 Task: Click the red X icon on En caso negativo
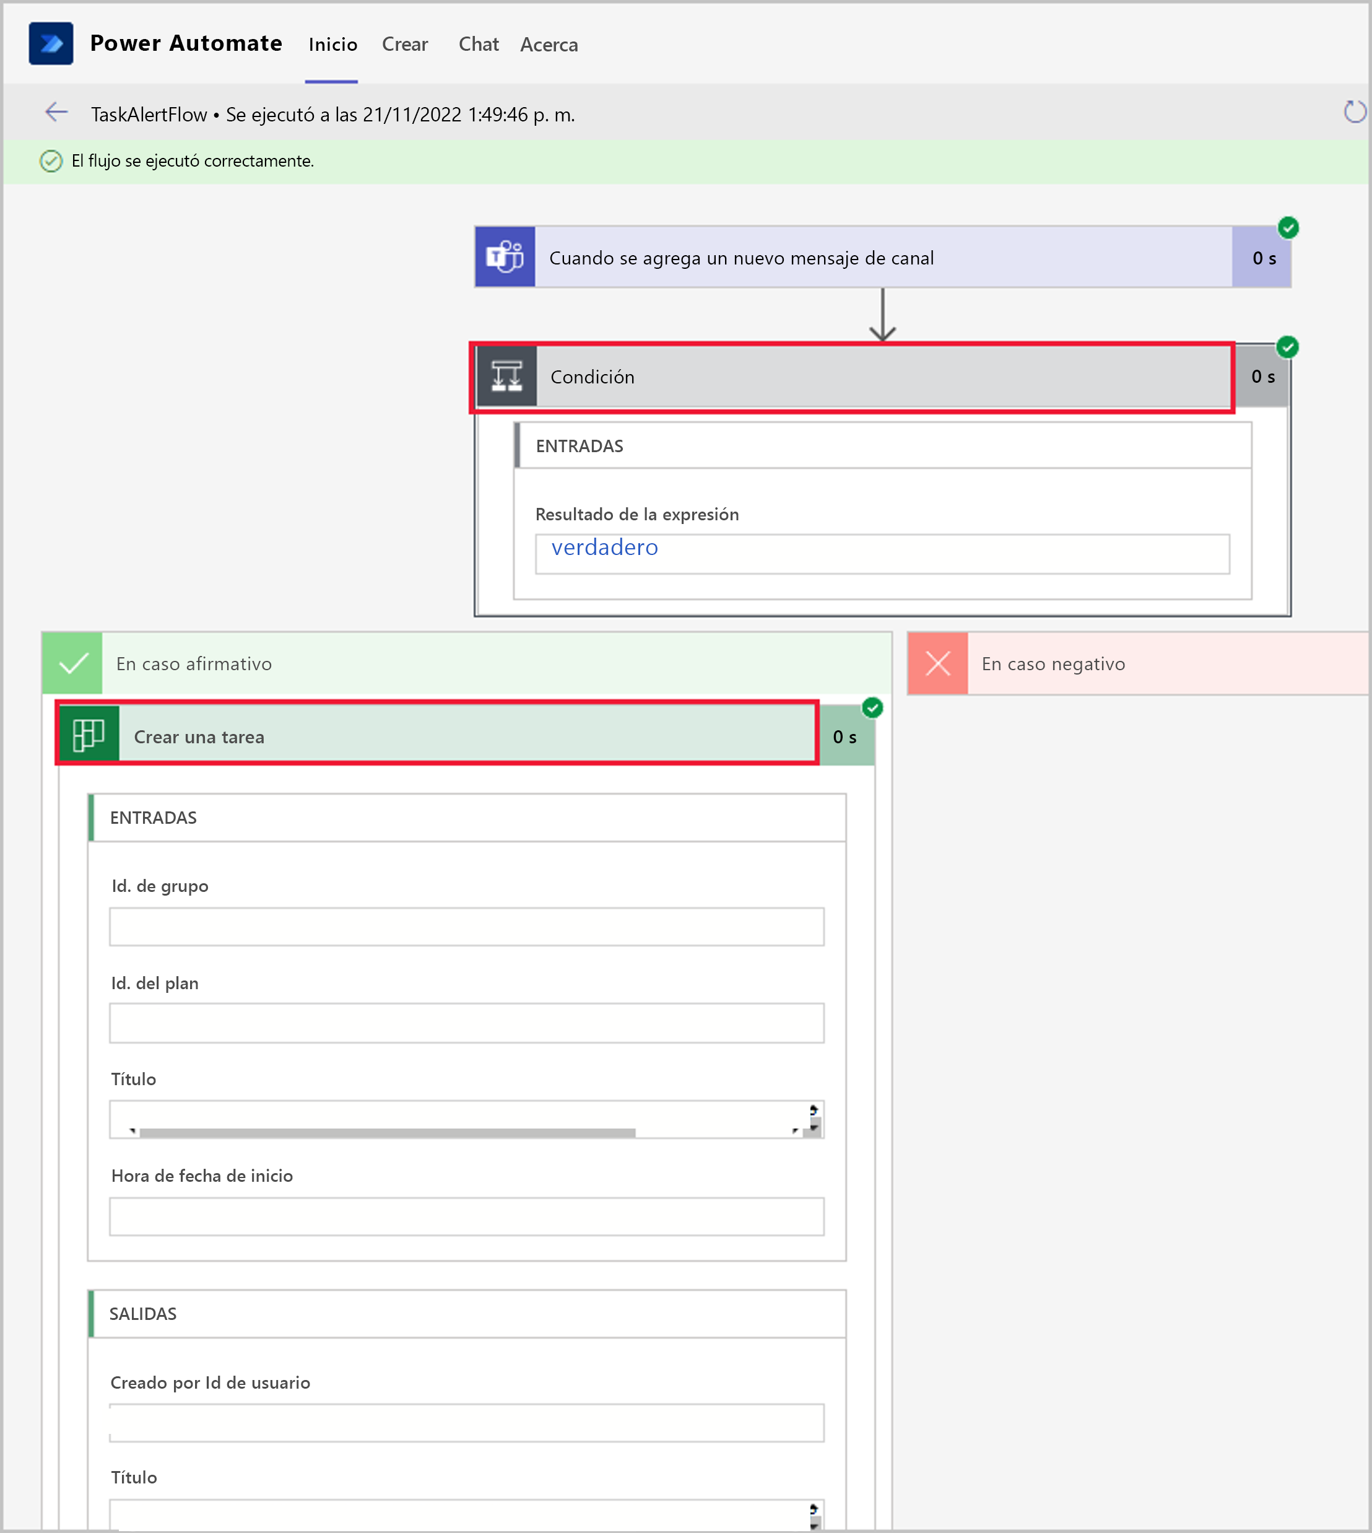pos(937,663)
